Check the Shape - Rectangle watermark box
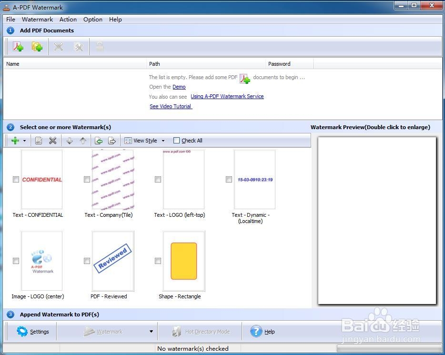This screenshot has width=445, height=355. 158,261
